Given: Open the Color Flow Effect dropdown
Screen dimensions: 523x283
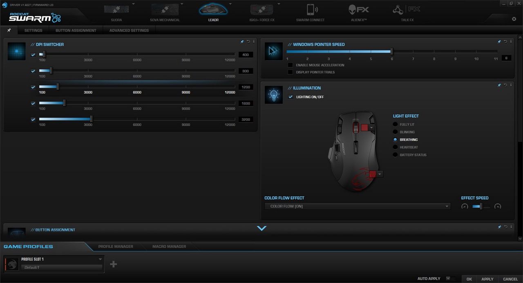Looking at the screenshot, I should click(358, 206).
